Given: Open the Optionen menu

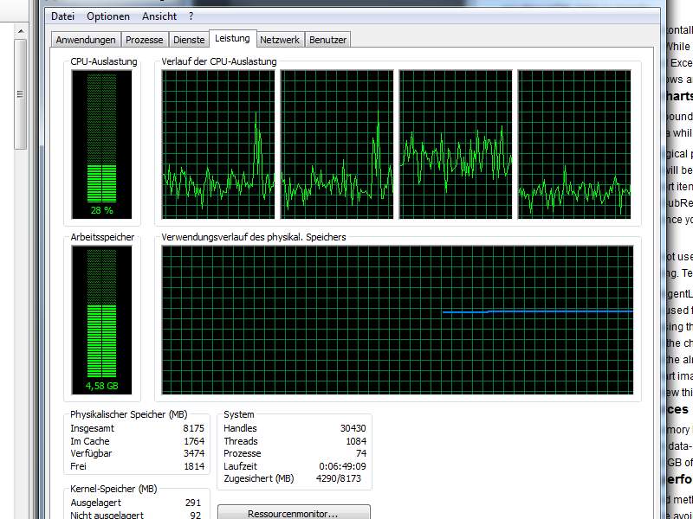Looking at the screenshot, I should (x=108, y=16).
